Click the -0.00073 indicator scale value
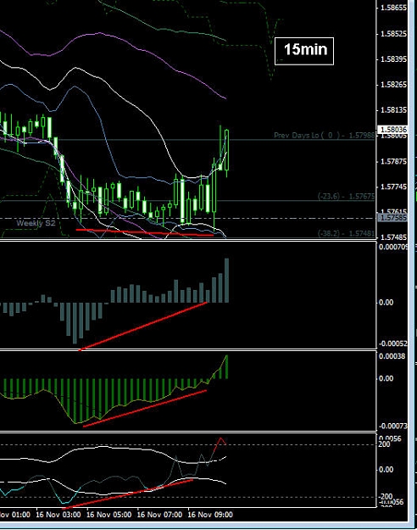Image resolution: width=417 pixels, height=530 pixels. tap(393, 427)
